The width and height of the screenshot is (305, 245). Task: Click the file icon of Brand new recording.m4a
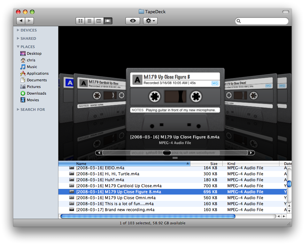pyautogui.click(x=72, y=209)
